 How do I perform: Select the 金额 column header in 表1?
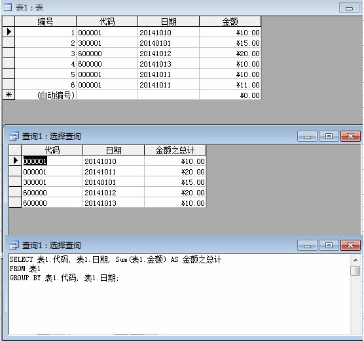pos(230,22)
